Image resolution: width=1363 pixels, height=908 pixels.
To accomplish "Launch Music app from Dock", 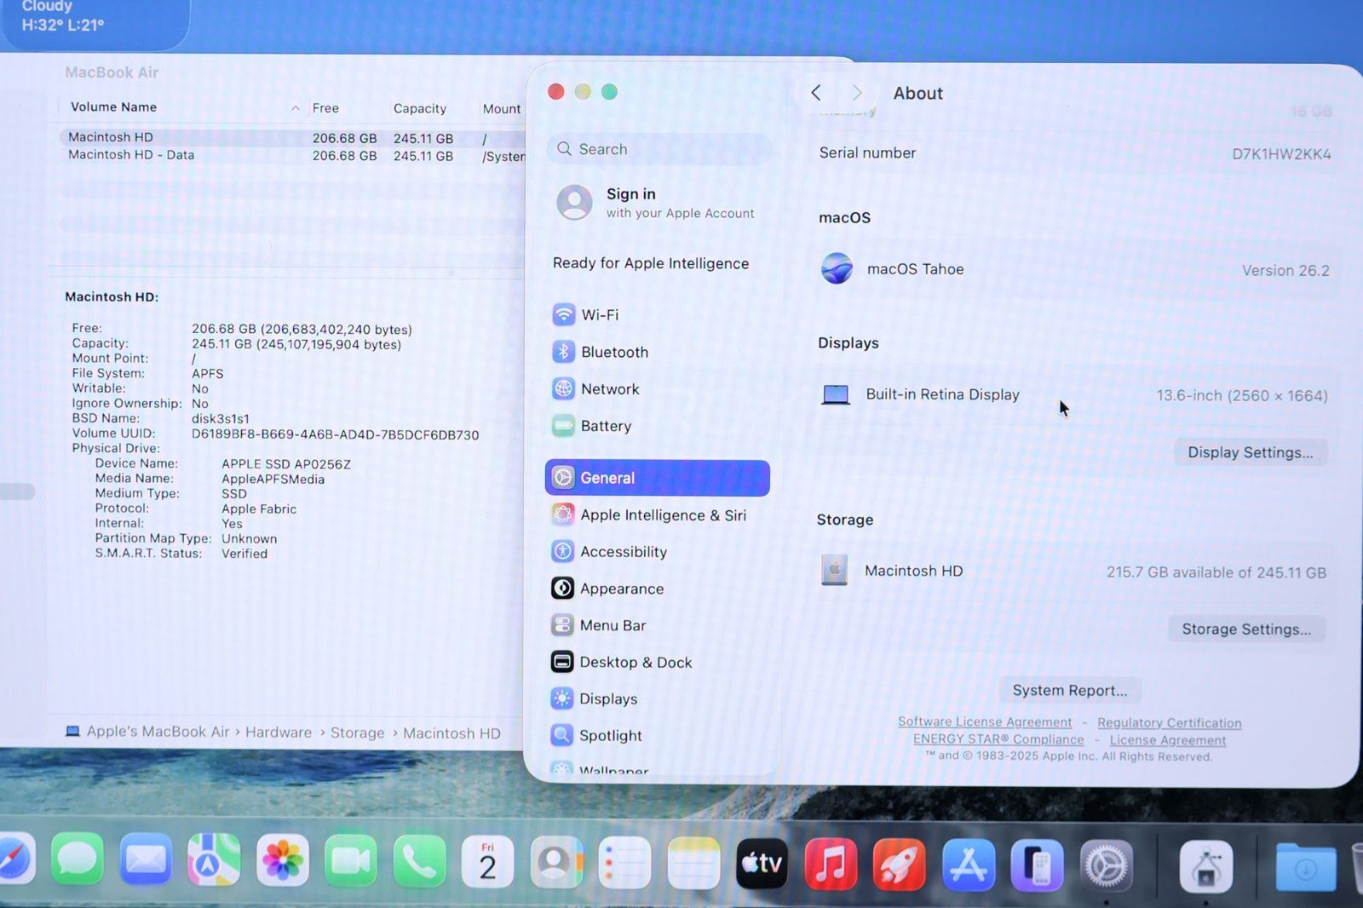I will (x=831, y=865).
